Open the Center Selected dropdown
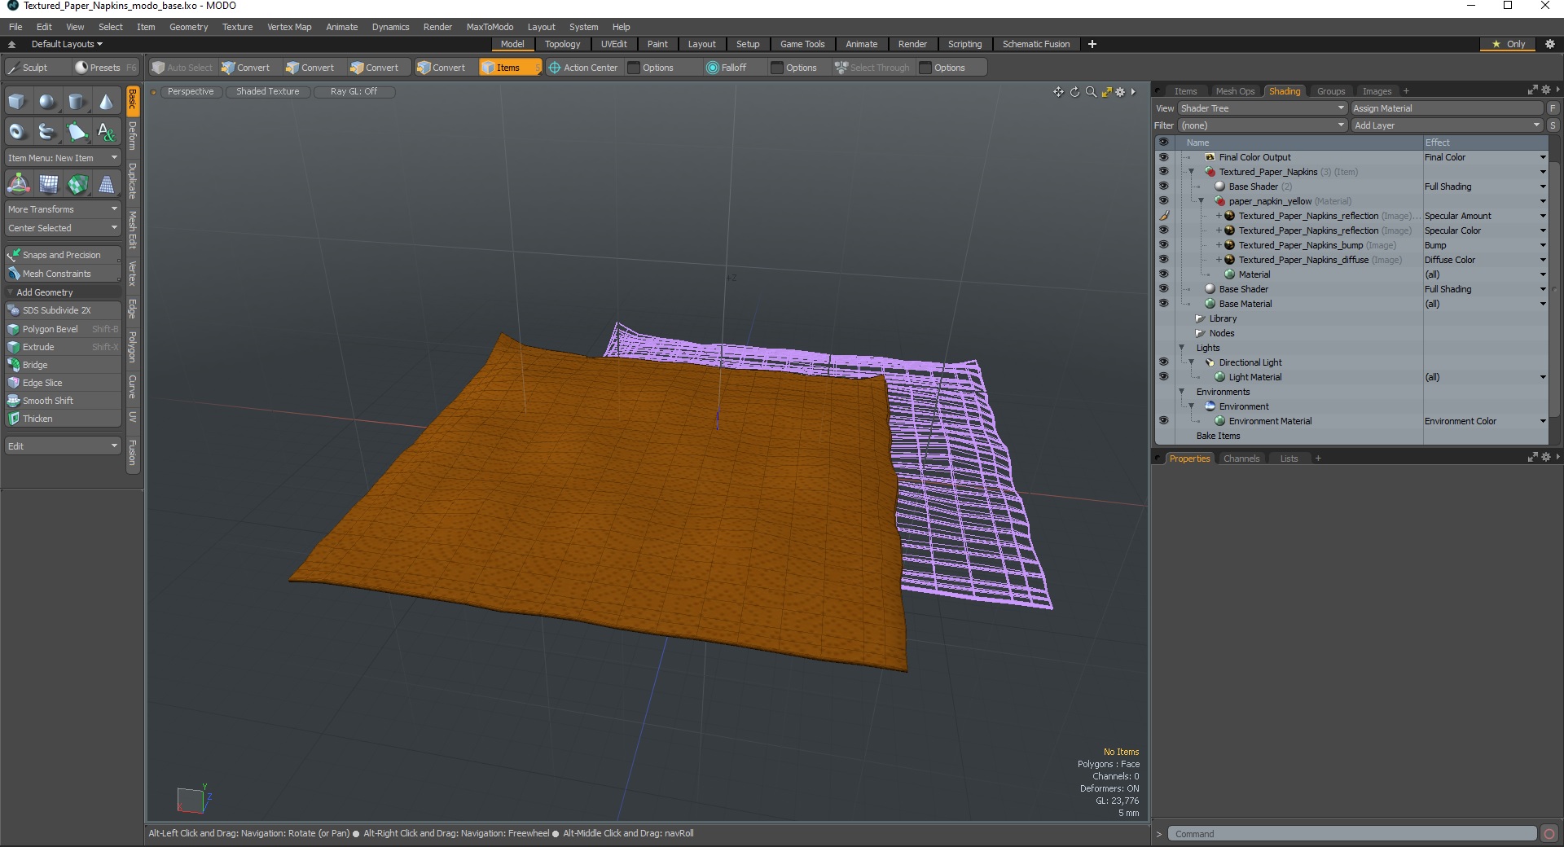The height and width of the screenshot is (847, 1564). tap(64, 228)
